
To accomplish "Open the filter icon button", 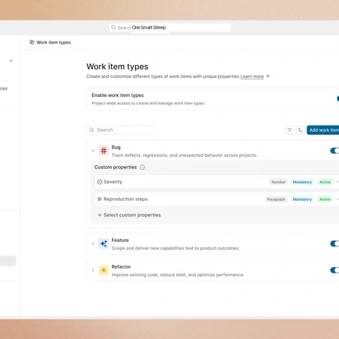I will pos(290,130).
